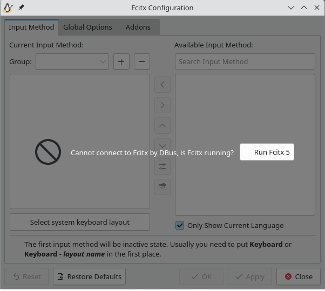The image size is (325, 291).
Task: Minimize window using title bar down chevron
Action: 291,8
